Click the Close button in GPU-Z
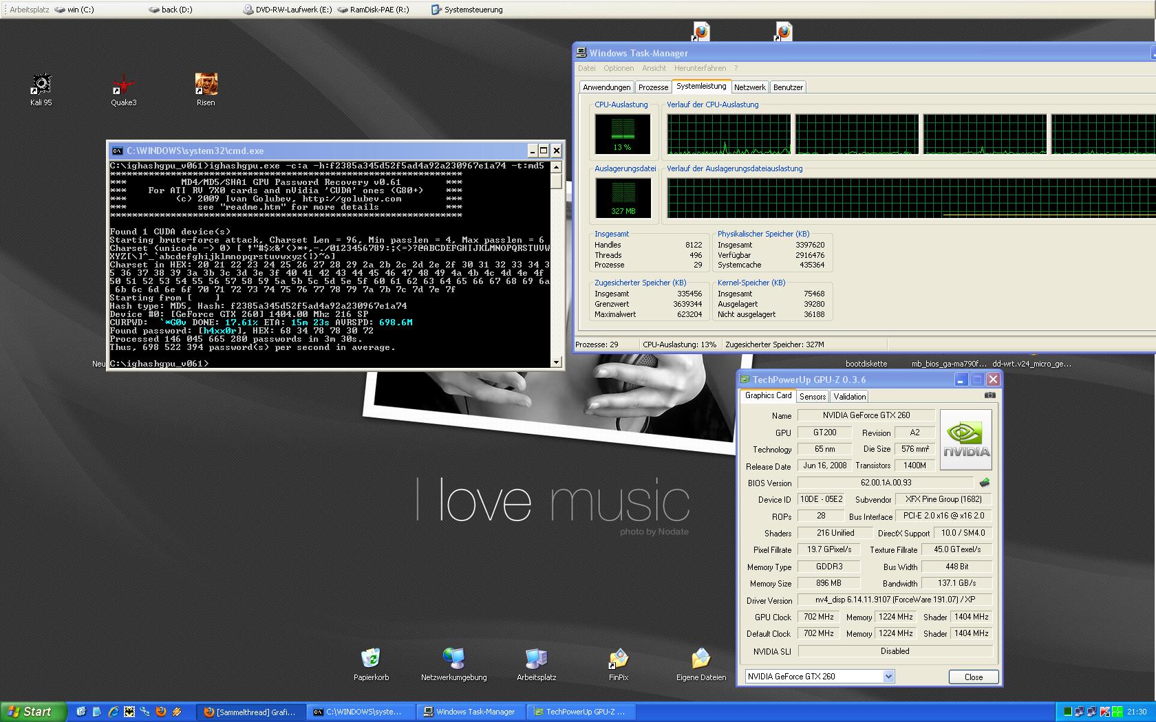1156x722 pixels. coord(974,677)
